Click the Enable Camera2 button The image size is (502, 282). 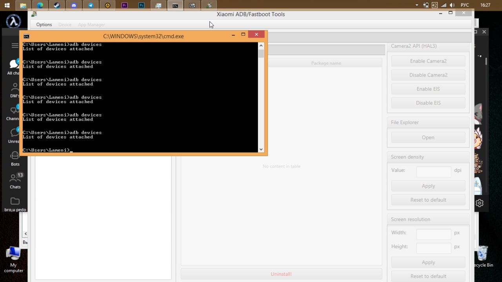[x=428, y=61]
